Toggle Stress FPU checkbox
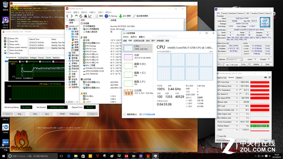 click(8, 41)
